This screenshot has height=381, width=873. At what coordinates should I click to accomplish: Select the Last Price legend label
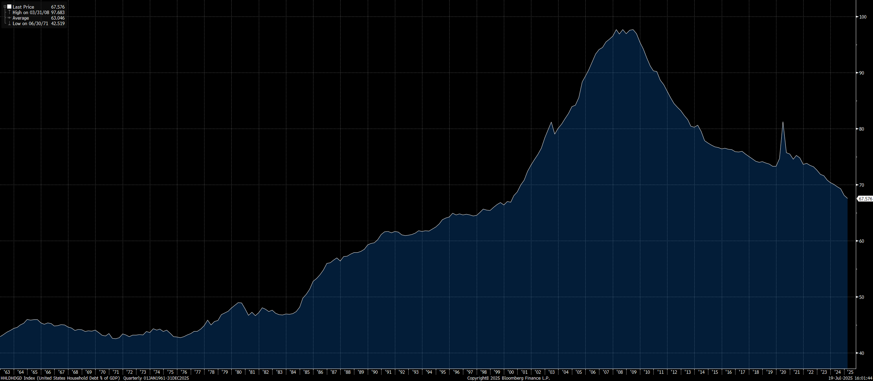pyautogui.click(x=23, y=7)
